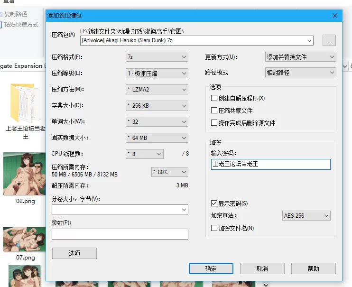Open the 加密算法 AES-256 dropdown
Screen dimensions: 352x287
click(x=306, y=215)
